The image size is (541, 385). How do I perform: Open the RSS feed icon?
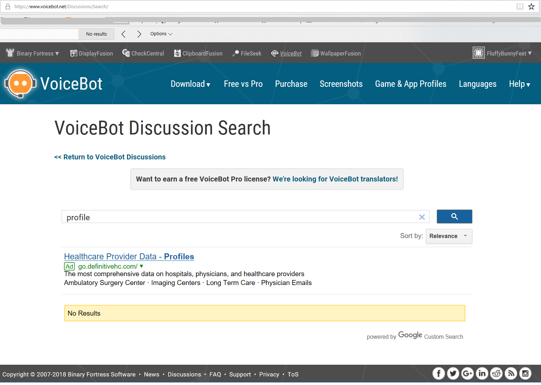[x=511, y=373]
